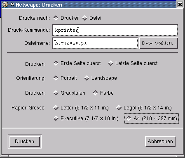
Task: Click the sticky pin icon in title bar
Action: tap(11, 5)
